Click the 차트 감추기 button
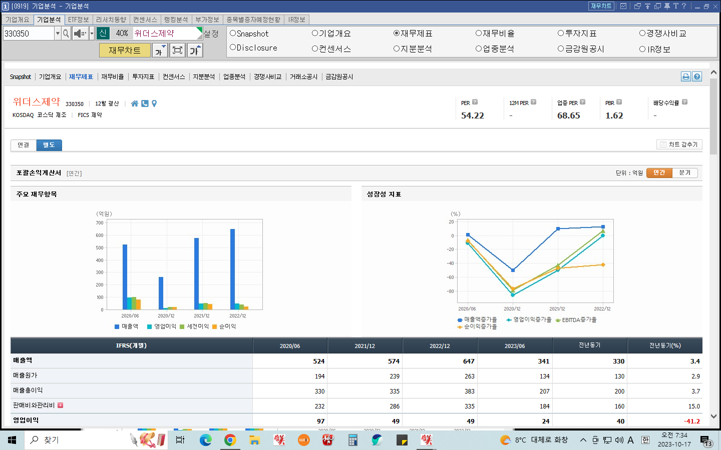The height and width of the screenshot is (450, 721). [x=679, y=144]
